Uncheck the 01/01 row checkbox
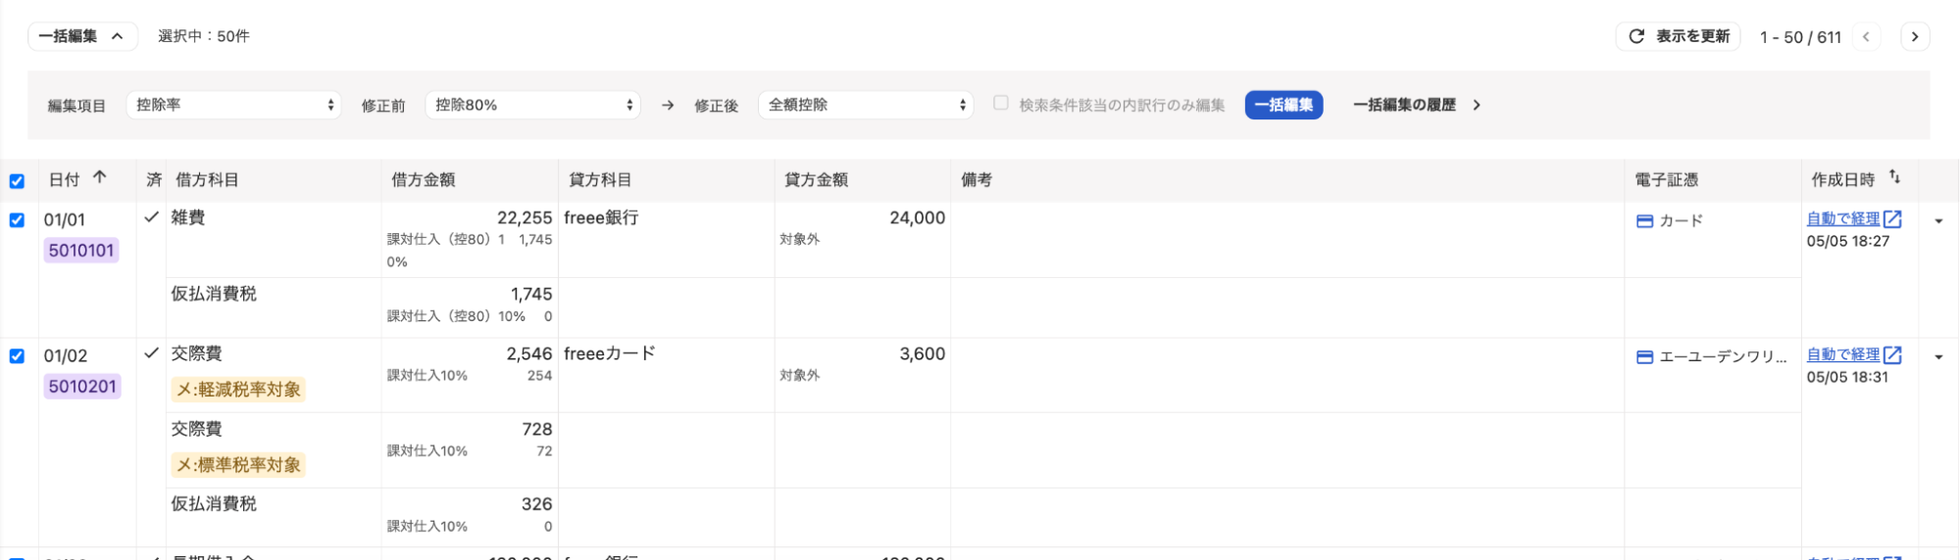Screen dimensions: 1960x560 click(x=17, y=220)
